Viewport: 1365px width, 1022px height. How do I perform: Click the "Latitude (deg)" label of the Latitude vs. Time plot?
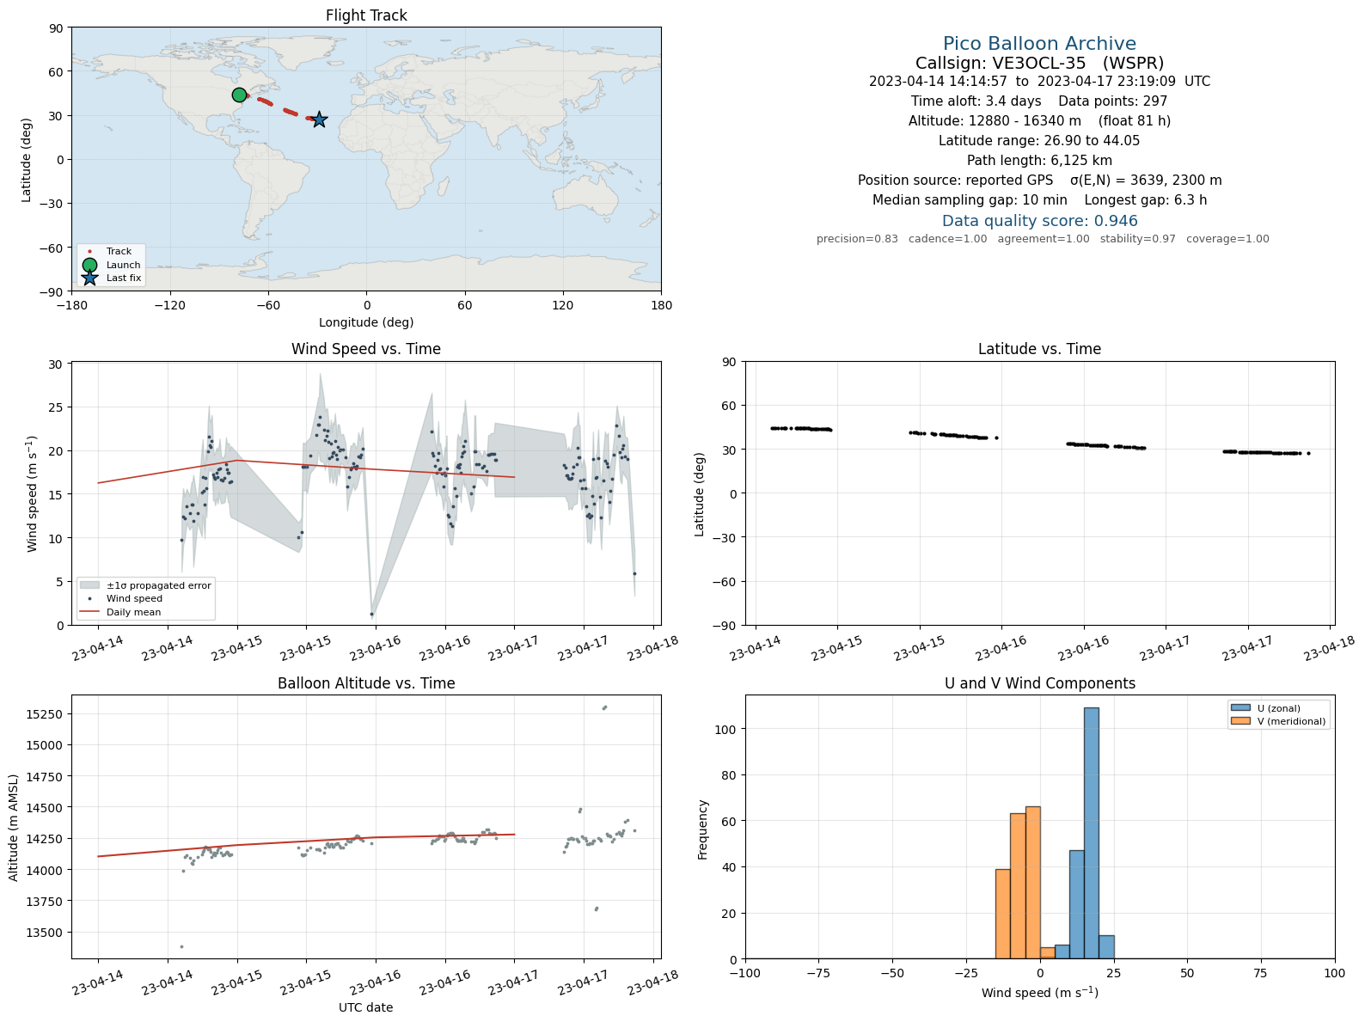[x=700, y=494]
